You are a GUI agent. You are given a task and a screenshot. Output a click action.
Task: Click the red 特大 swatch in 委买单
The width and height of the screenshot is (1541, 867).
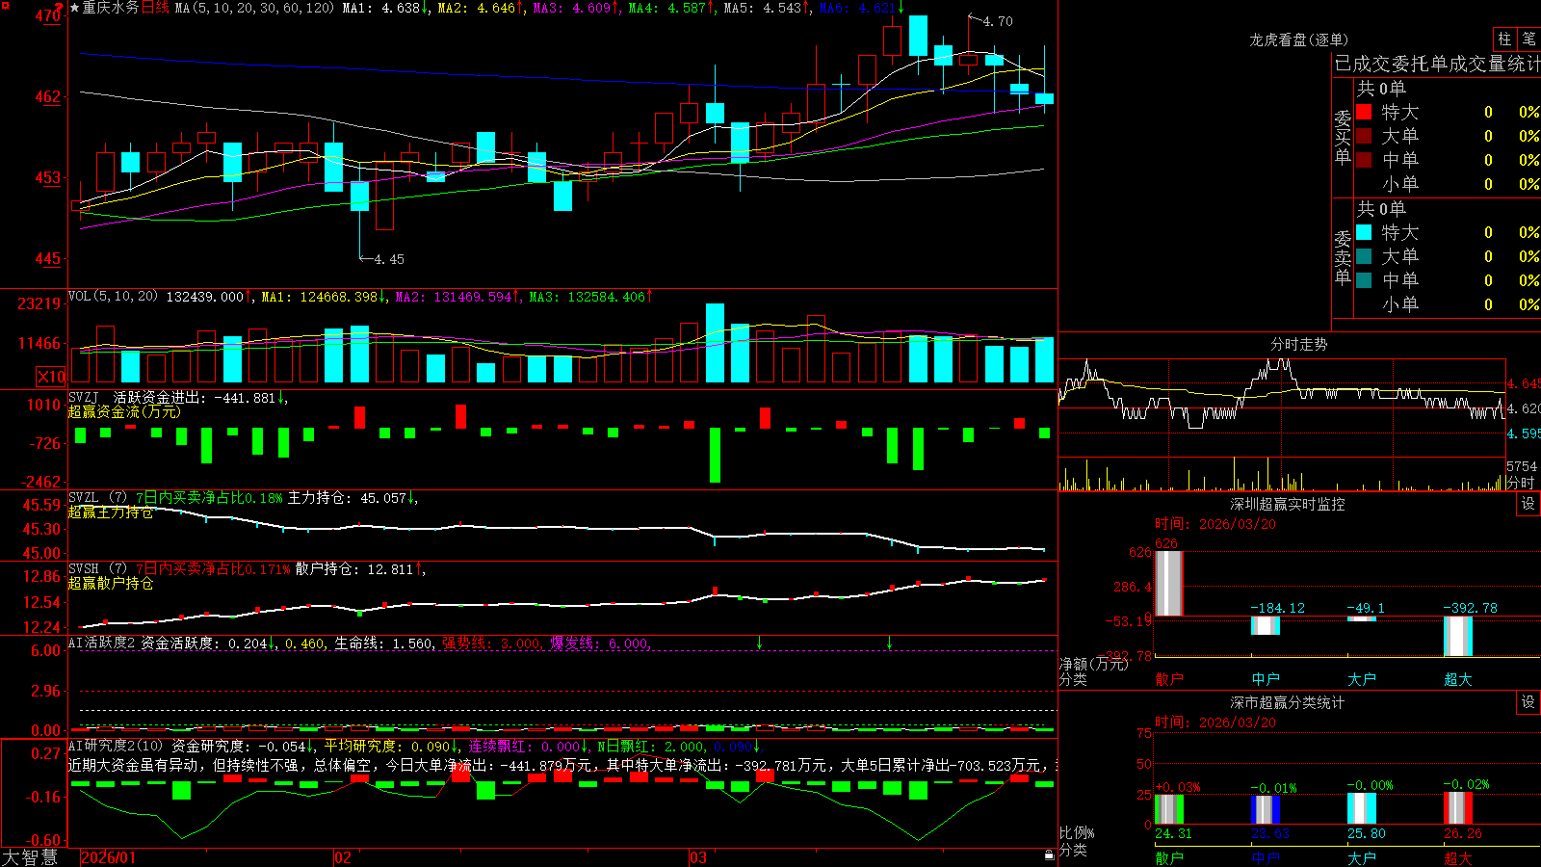[x=1364, y=112]
